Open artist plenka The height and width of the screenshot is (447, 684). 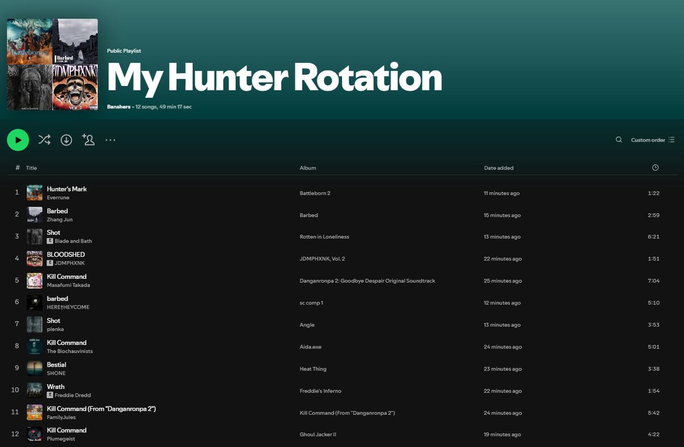55,330
